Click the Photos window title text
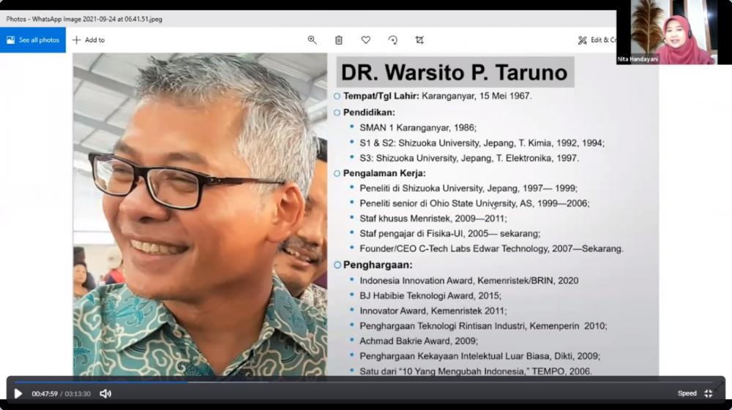The width and height of the screenshot is (732, 410). coord(84,19)
